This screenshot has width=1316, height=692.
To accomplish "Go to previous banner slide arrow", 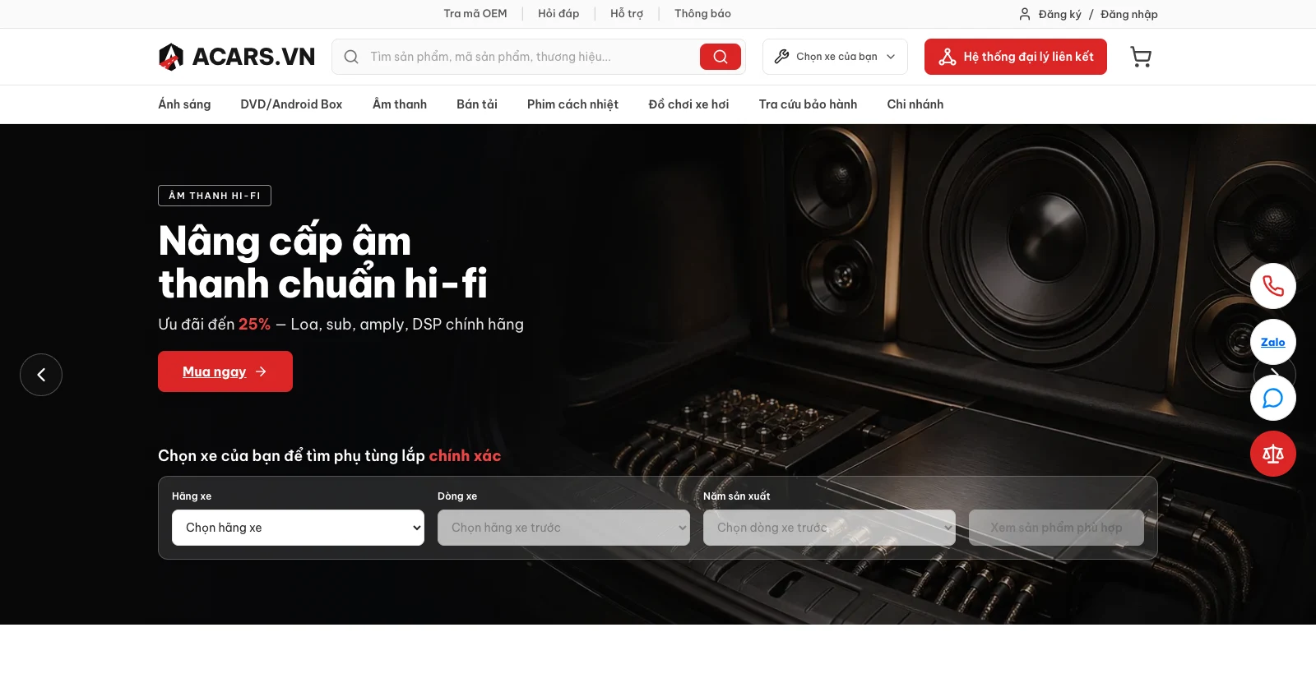I will [41, 375].
